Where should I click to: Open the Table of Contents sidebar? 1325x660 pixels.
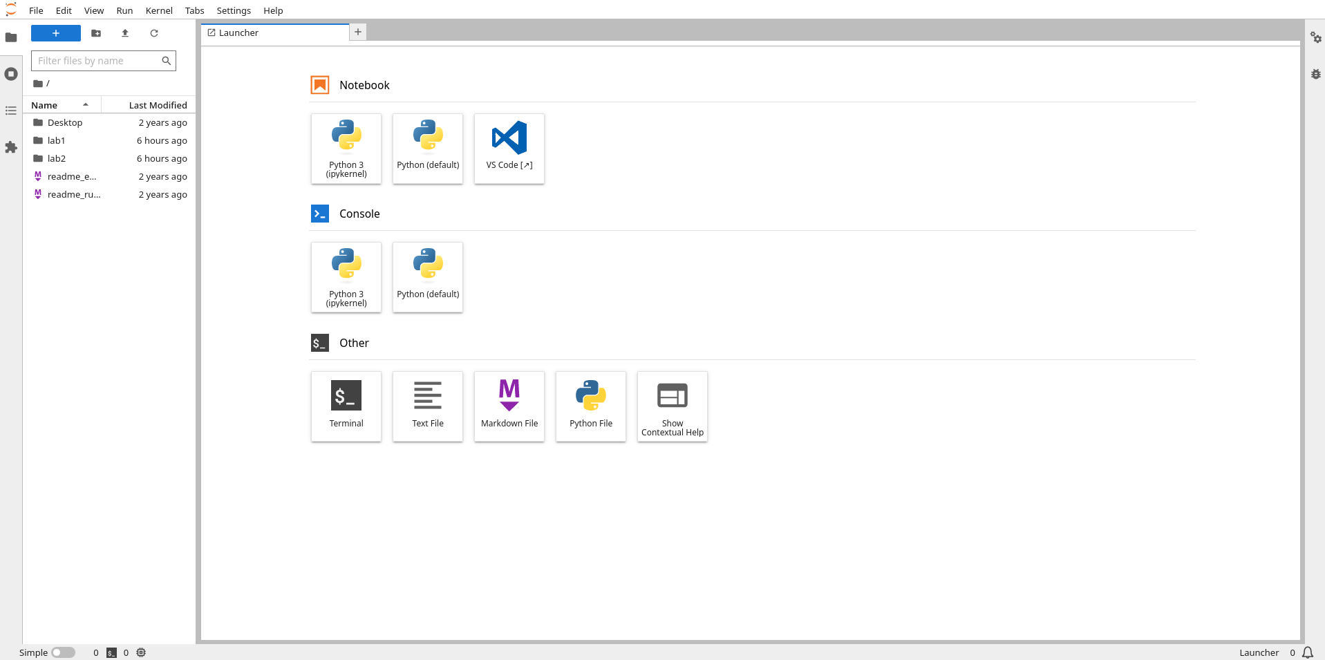tap(11, 111)
